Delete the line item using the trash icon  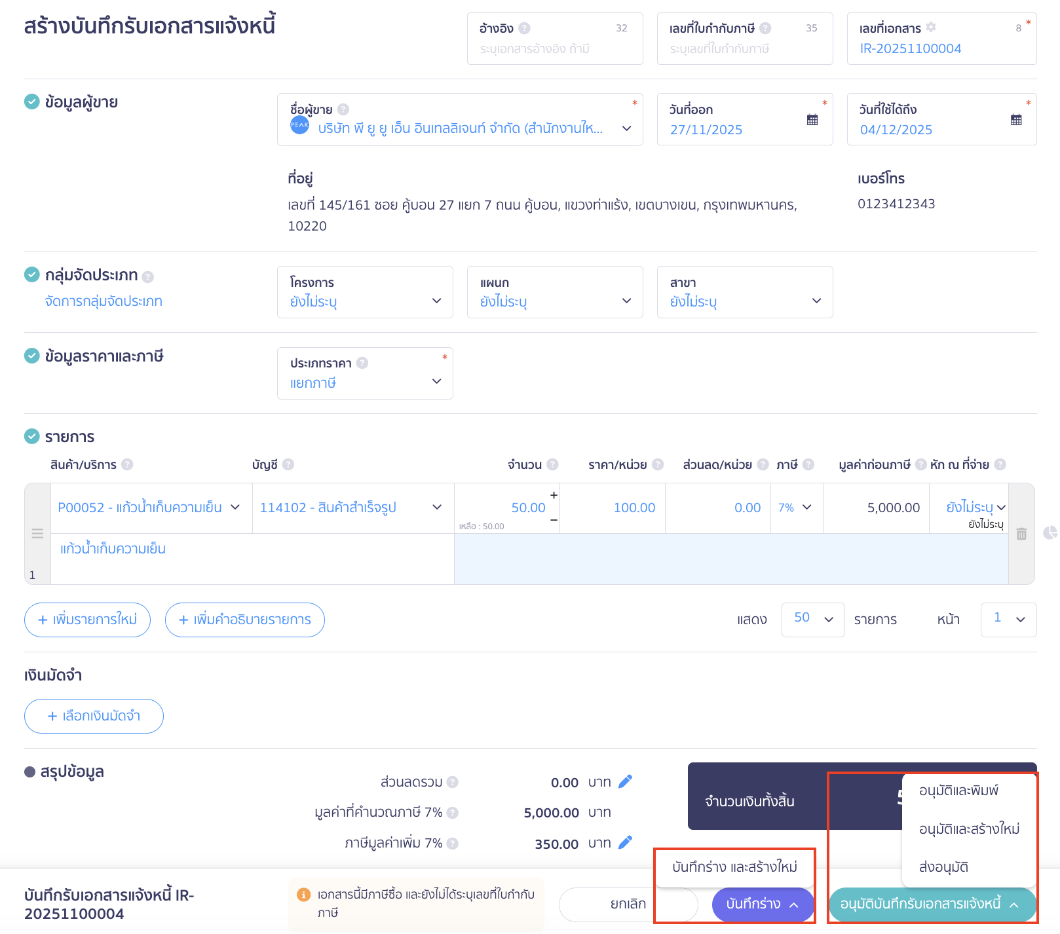(1021, 534)
